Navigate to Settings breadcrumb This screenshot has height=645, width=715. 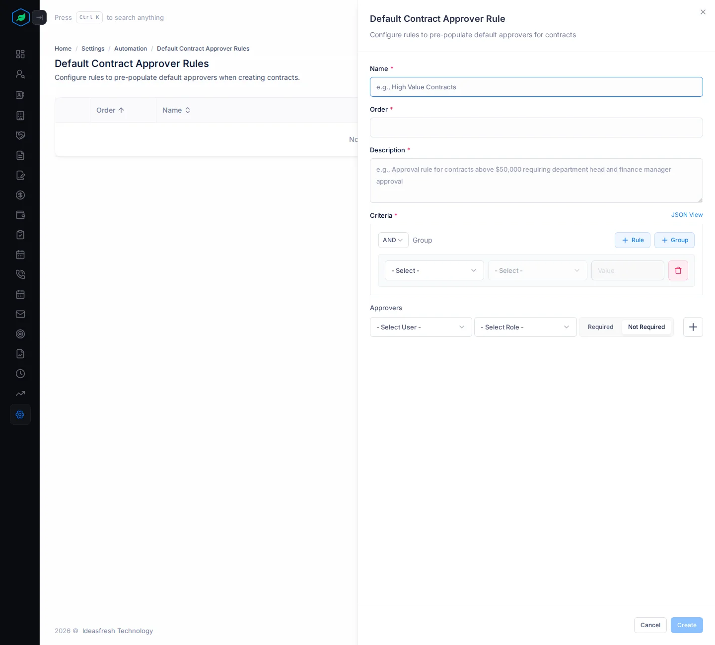click(93, 49)
